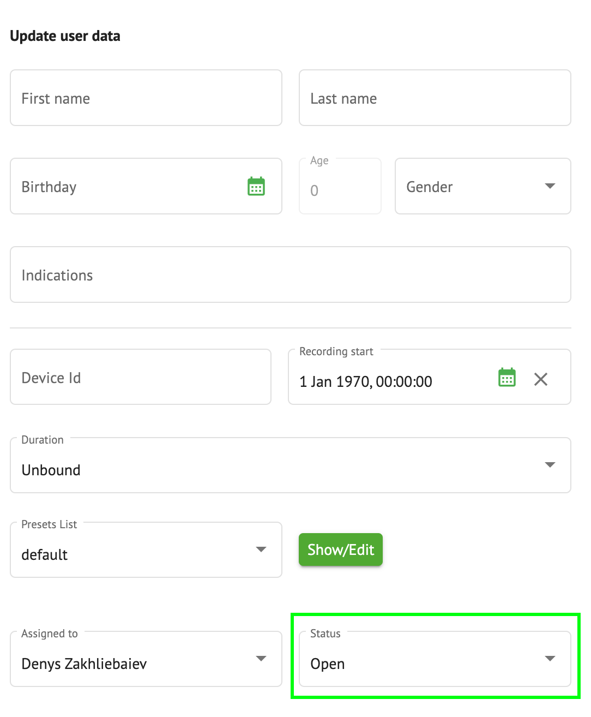Open the Birthday calendar picker icon

coord(256,187)
